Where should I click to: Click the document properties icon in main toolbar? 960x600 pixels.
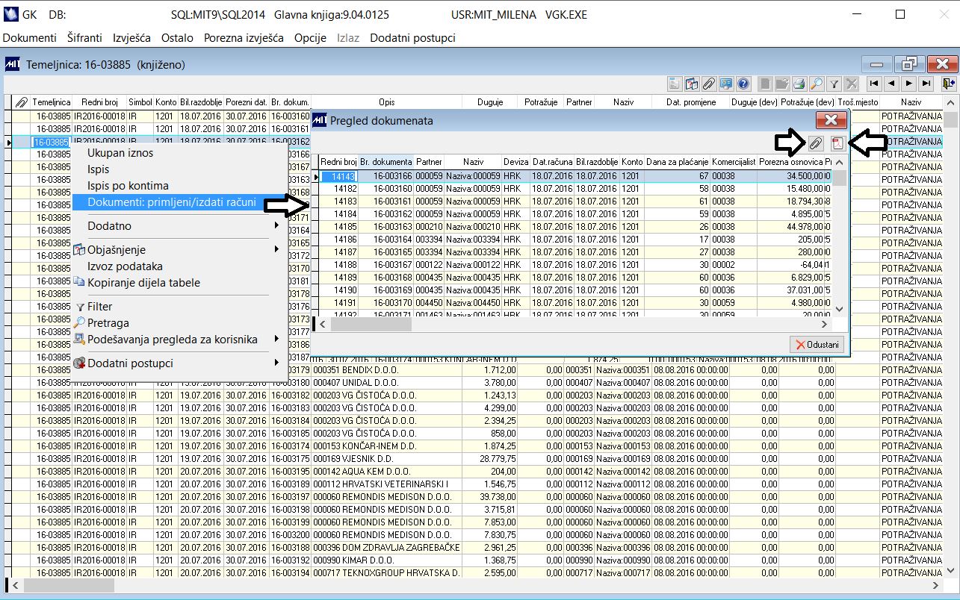point(675,84)
